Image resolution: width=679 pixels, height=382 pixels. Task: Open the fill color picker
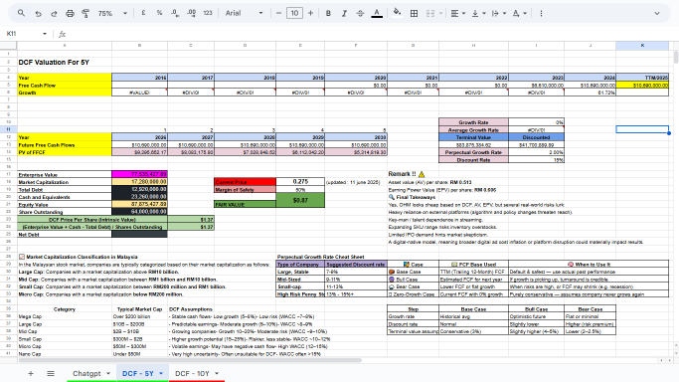pyautogui.click(x=397, y=13)
